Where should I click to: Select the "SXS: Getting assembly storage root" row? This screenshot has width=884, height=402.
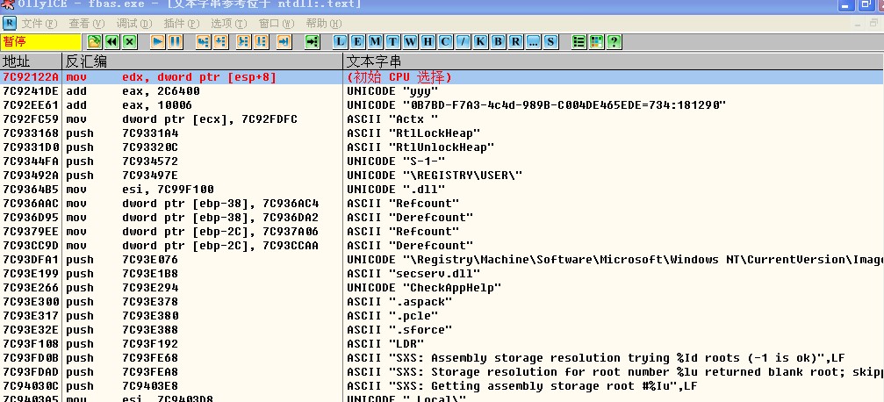click(442, 386)
